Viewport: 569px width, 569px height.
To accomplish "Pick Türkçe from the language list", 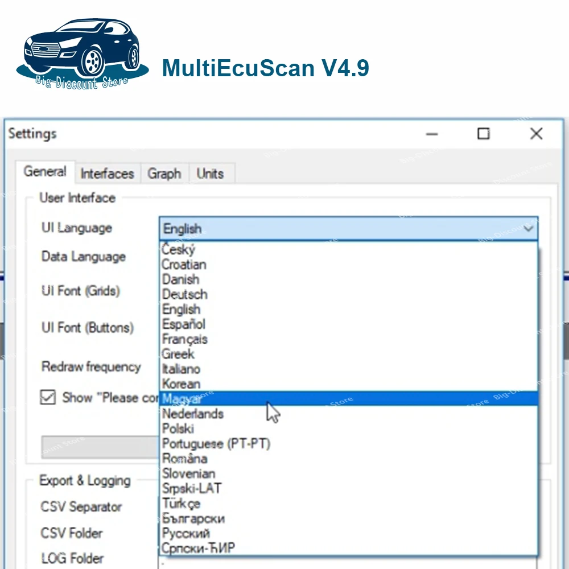I will pos(348,504).
